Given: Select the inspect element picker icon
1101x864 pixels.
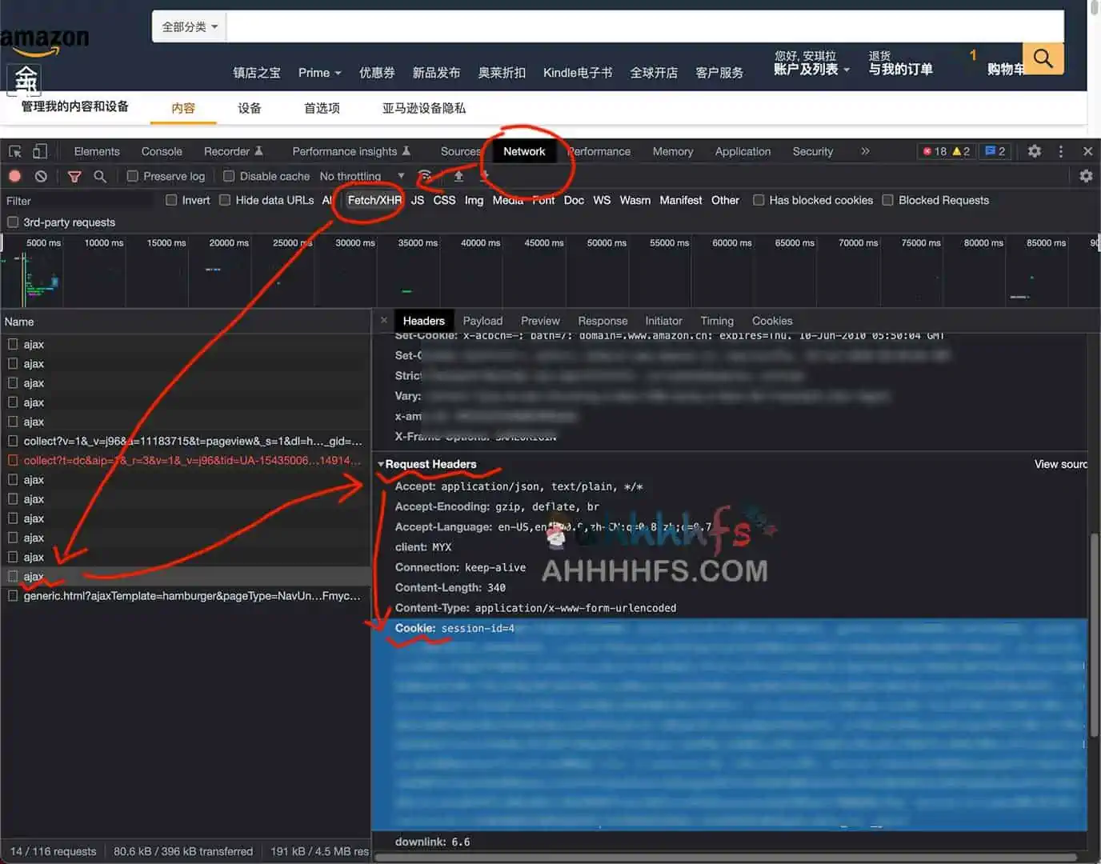Looking at the screenshot, I should click(15, 151).
